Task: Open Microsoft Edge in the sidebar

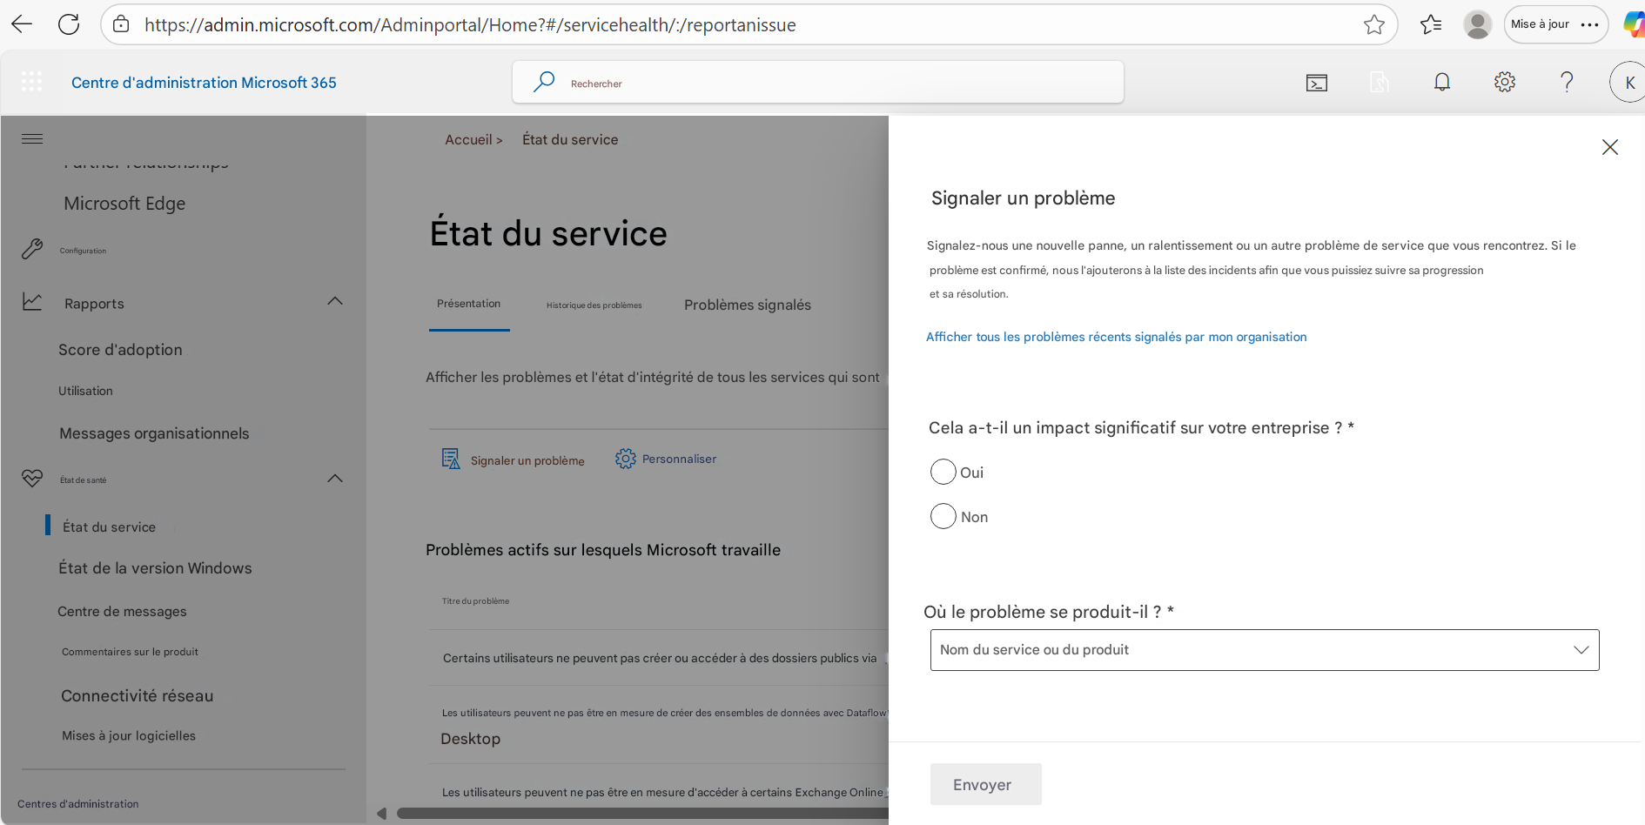Action: (124, 204)
